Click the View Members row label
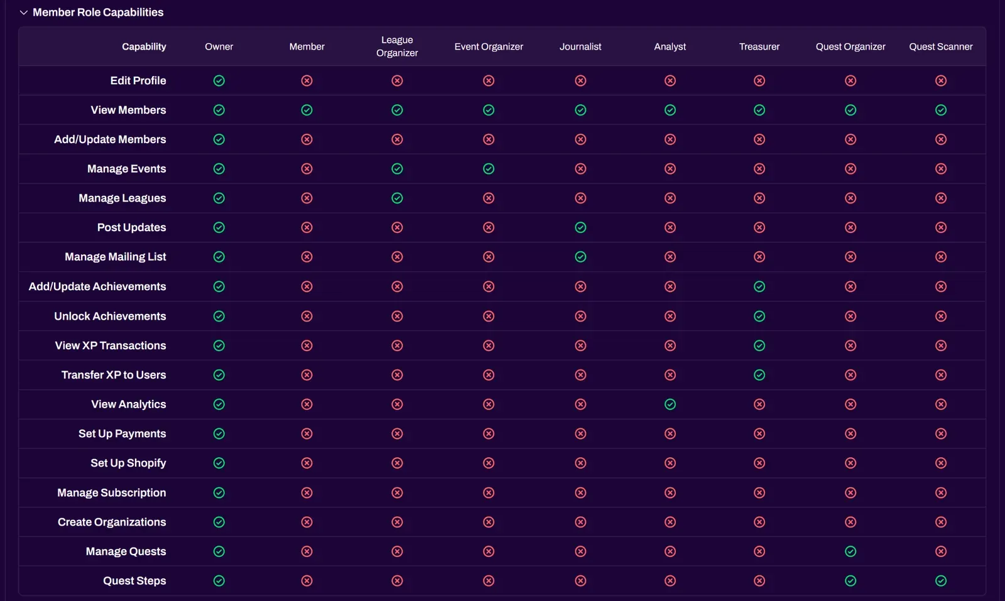The image size is (1005, 601). 128,110
